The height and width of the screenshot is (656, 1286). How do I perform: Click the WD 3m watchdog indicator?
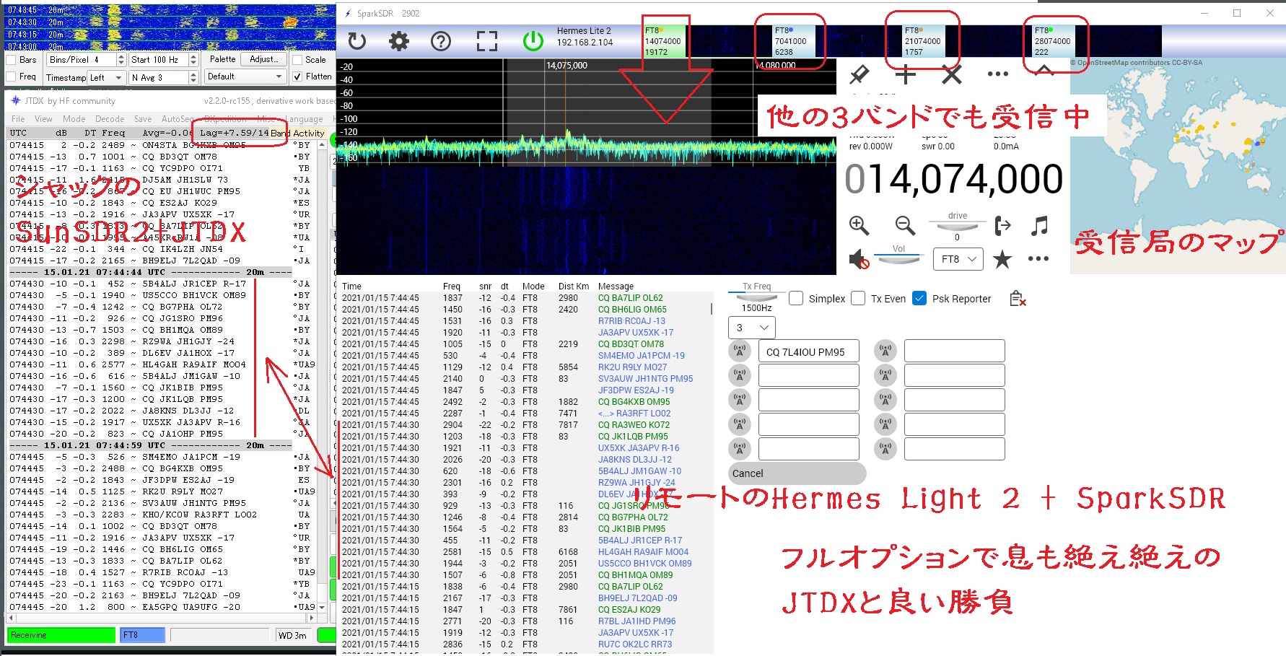point(292,635)
